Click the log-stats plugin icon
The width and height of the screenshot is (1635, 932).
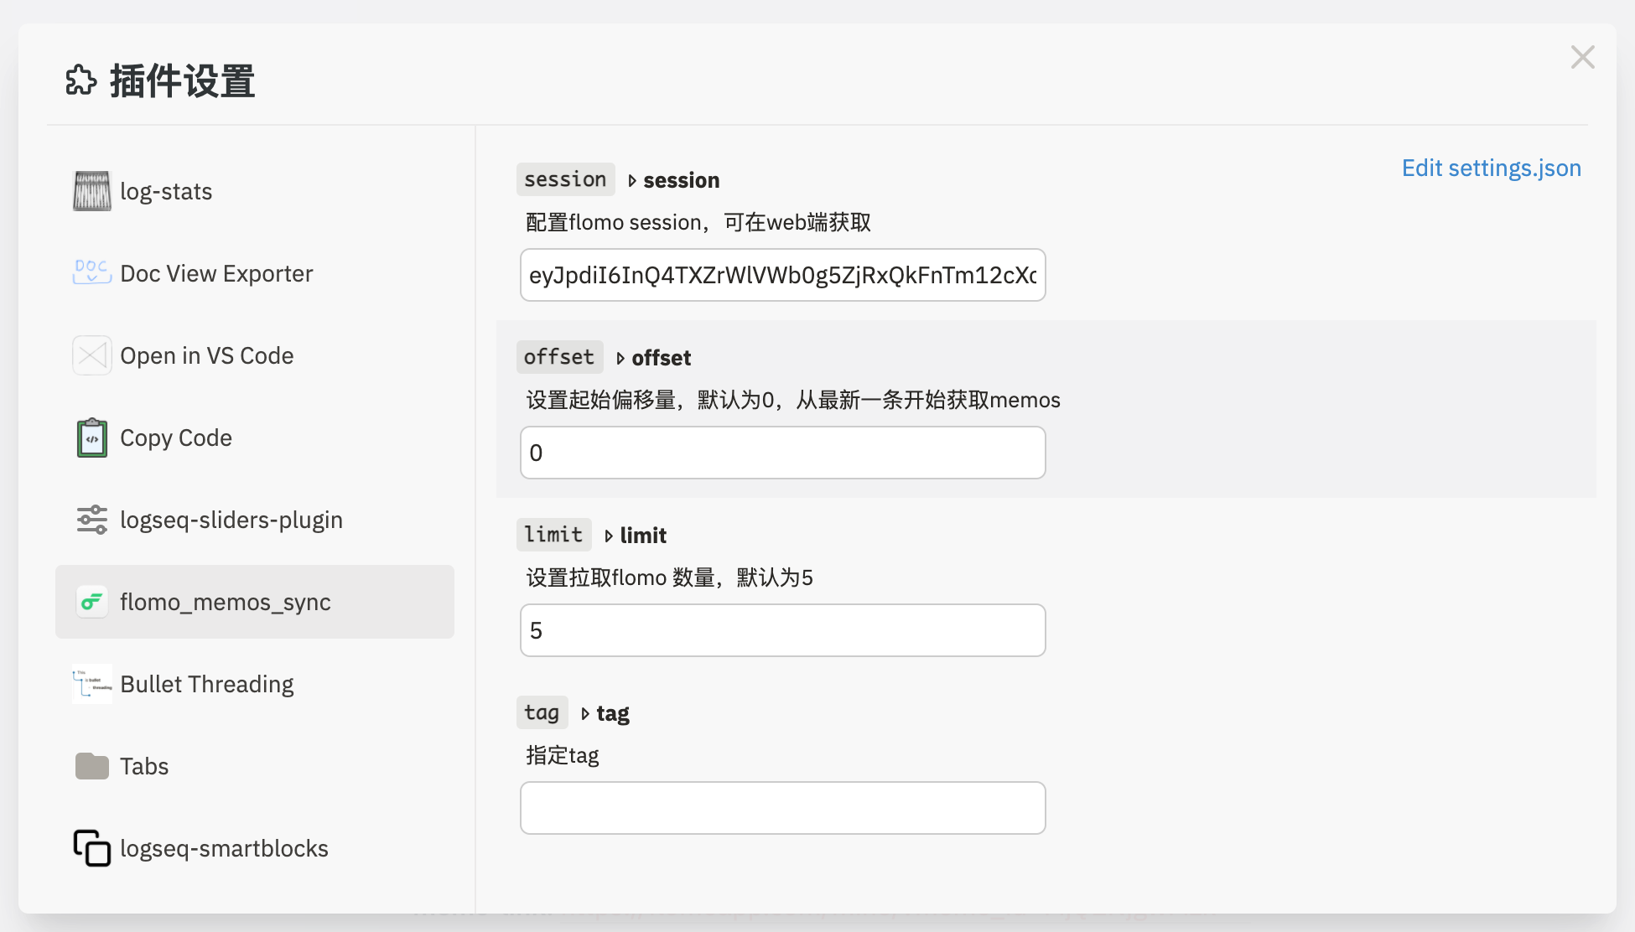click(x=90, y=191)
